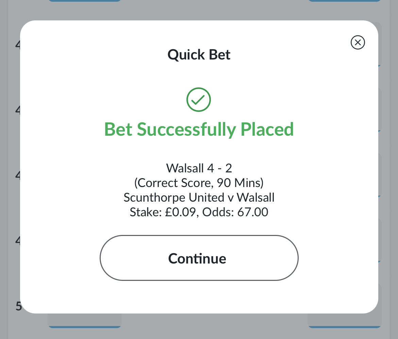398x339 pixels.
Task: Click dimmed odds button under dialog's lower-right corner
Action: tap(345, 321)
